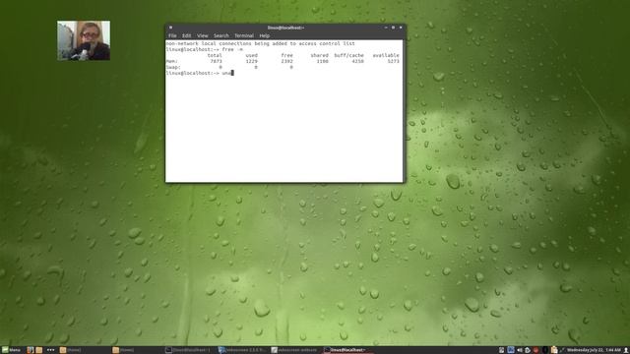630x354 pixels.
Task: Open the File menu in terminal
Action: pyautogui.click(x=172, y=35)
